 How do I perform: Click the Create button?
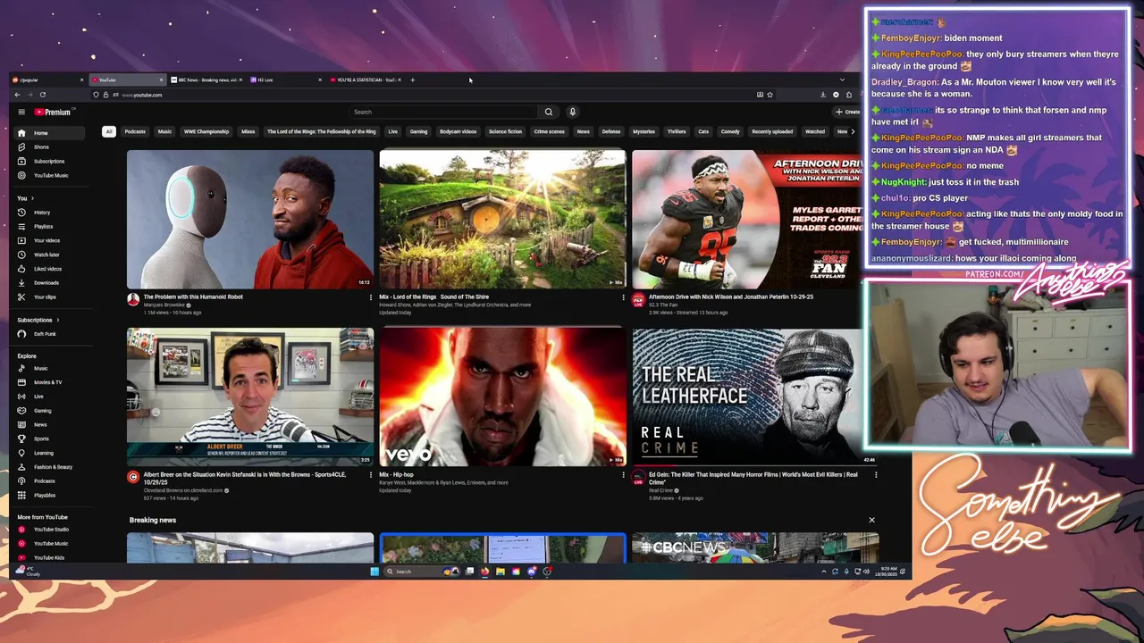pos(846,112)
